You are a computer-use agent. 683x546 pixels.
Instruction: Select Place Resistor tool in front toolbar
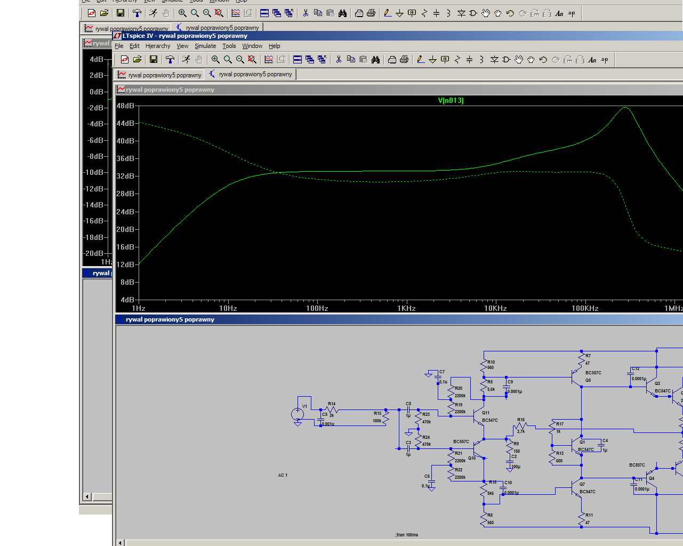point(457,60)
